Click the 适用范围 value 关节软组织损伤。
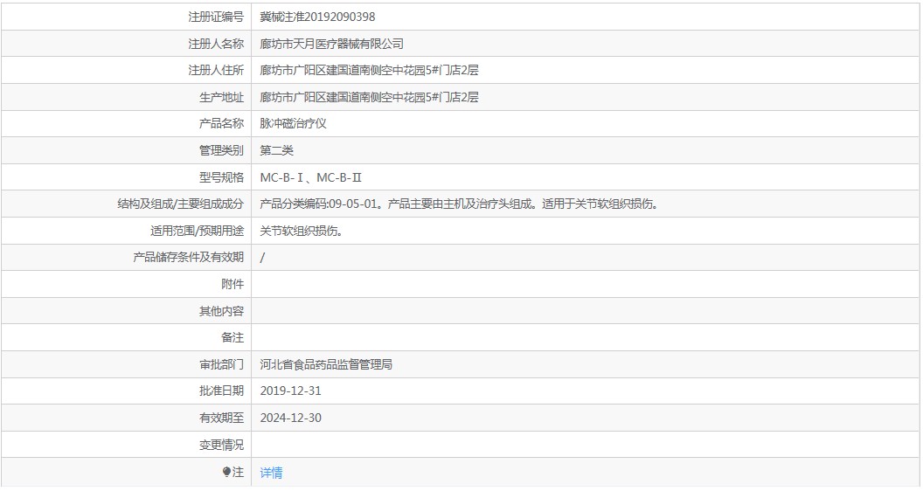The image size is (923, 491). 302,231
